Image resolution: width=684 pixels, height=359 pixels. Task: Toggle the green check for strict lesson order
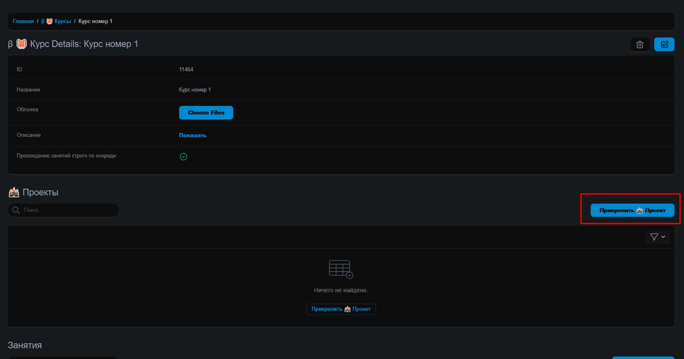click(184, 157)
